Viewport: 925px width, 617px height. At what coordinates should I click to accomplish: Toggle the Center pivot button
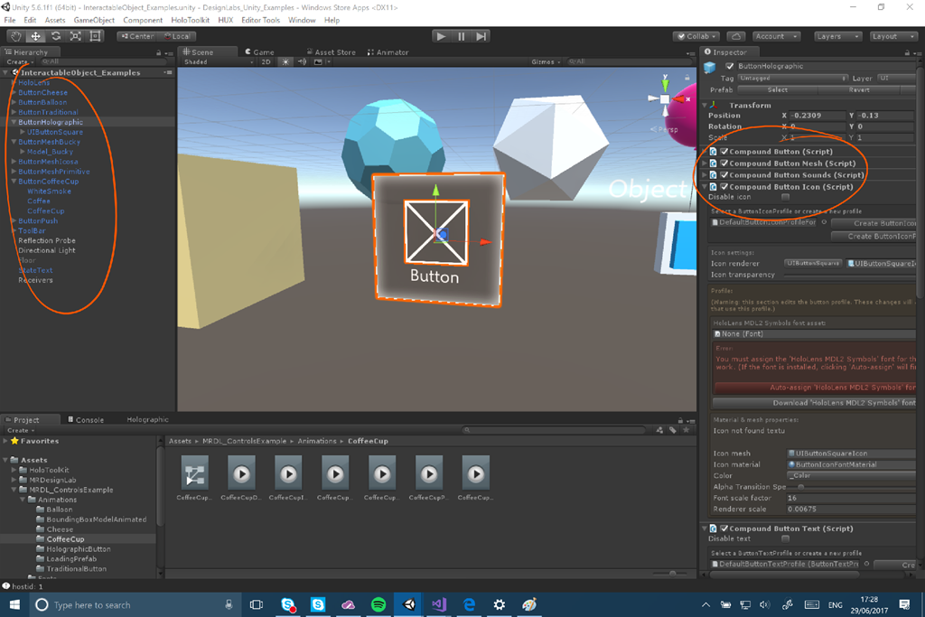click(x=137, y=36)
